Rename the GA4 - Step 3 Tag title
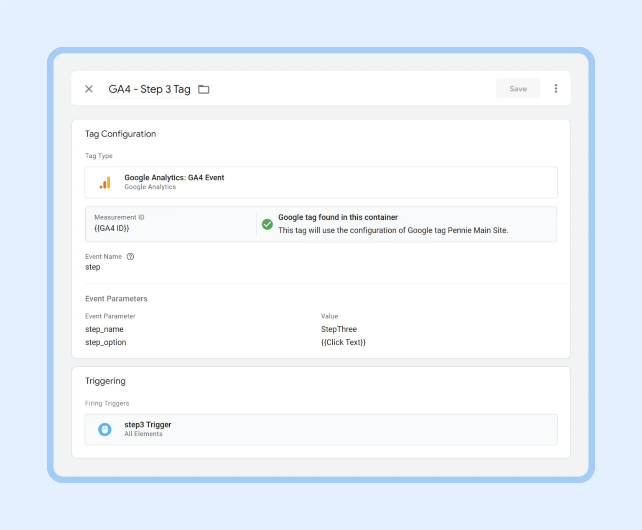The height and width of the screenshot is (530, 642). [x=149, y=89]
